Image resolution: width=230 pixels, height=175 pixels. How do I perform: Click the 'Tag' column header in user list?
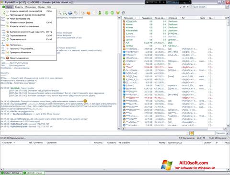(x=190, y=18)
